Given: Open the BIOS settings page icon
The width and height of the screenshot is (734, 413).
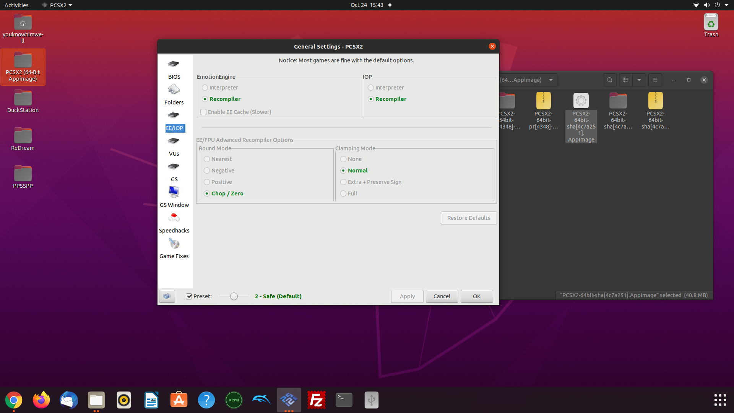Looking at the screenshot, I should [x=174, y=65].
